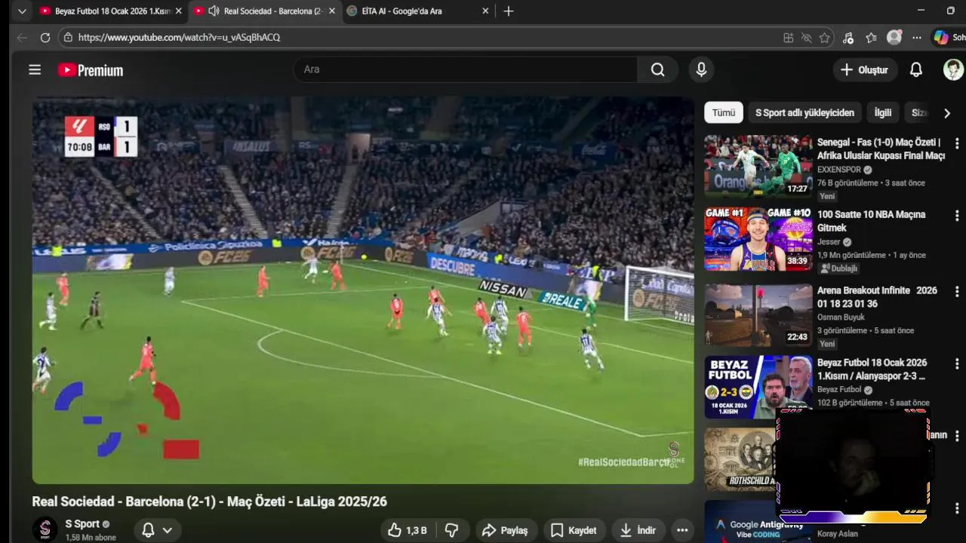The image size is (966, 543).
Task: Open options for Senegal - Fas video
Action: coord(957,143)
